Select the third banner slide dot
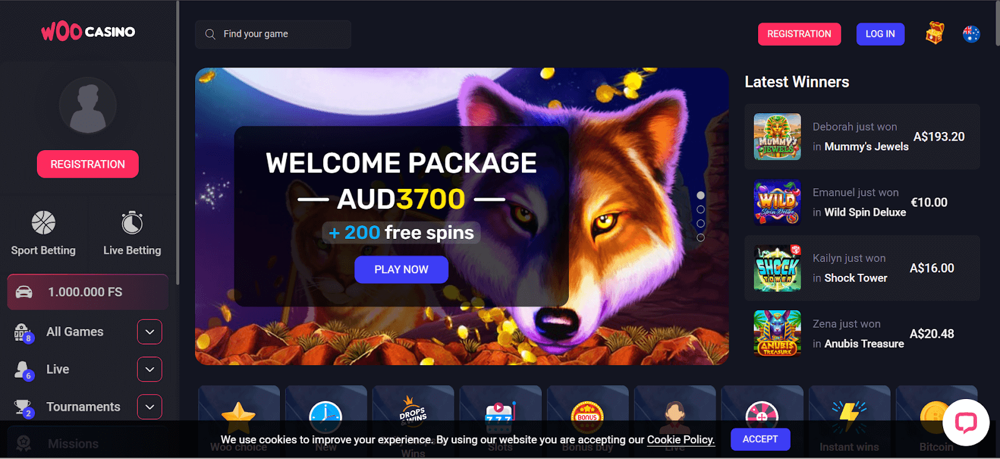1000x459 pixels. (701, 223)
